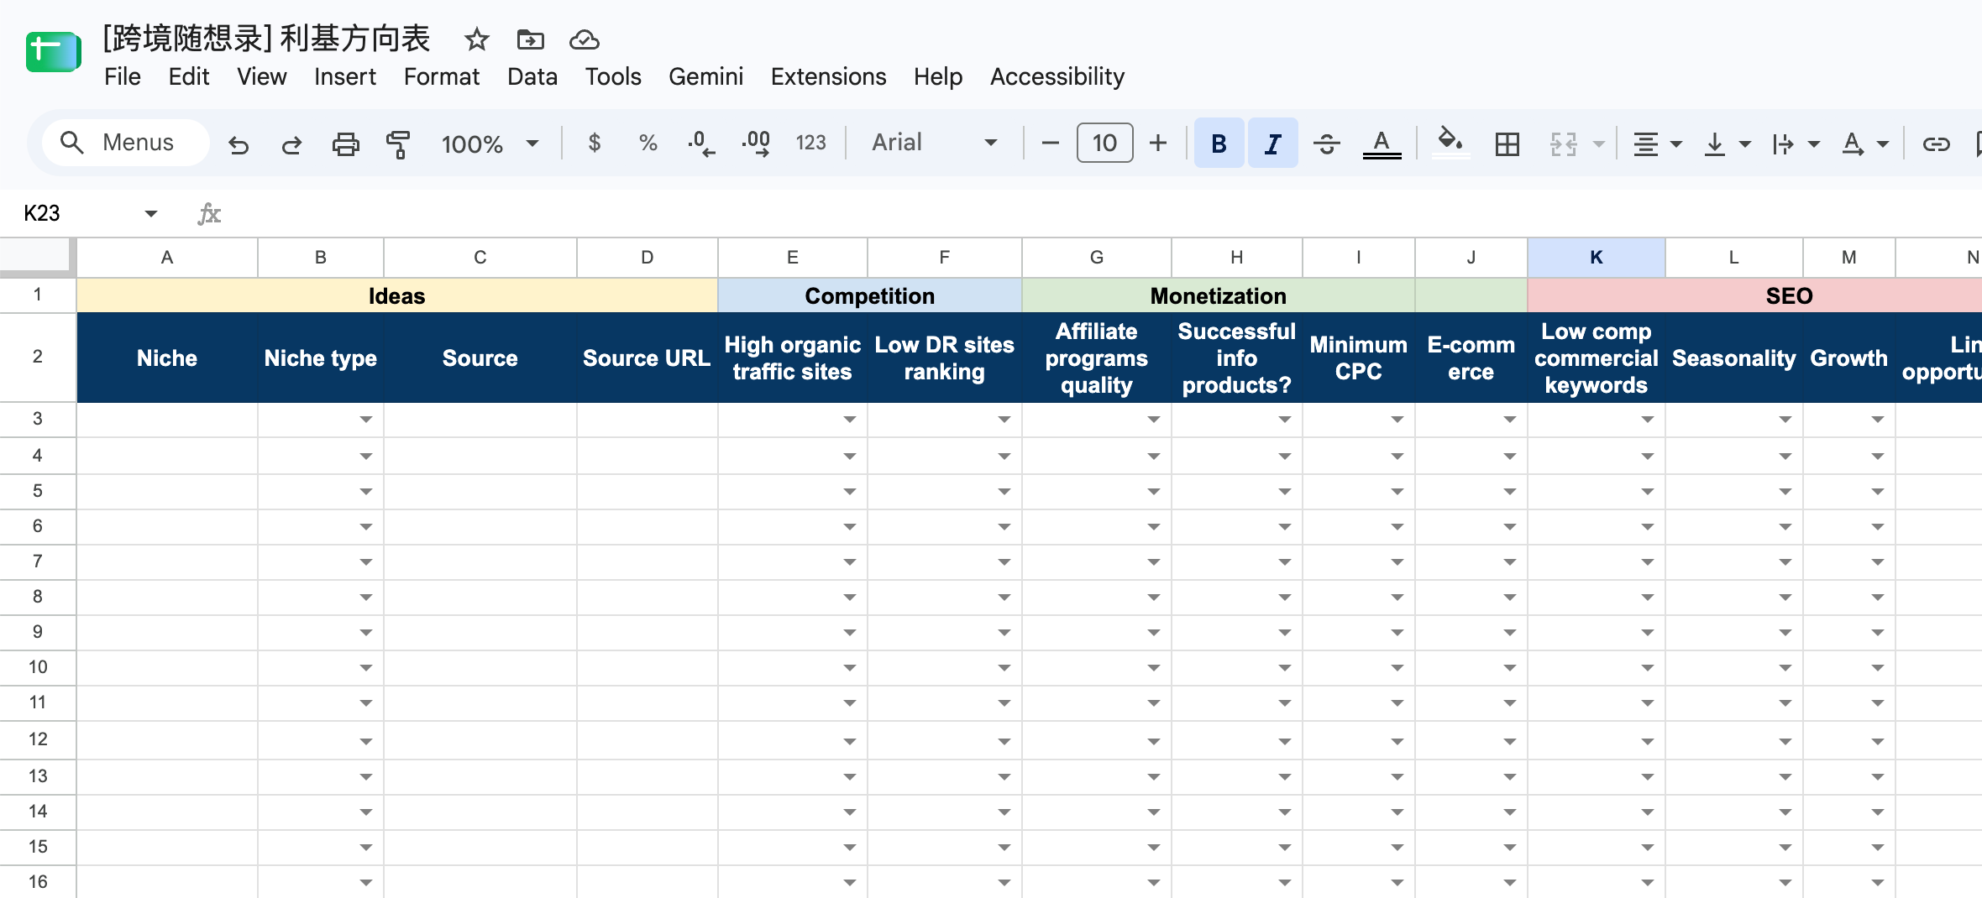Open the zoom 100% dropdown
This screenshot has width=1982, height=898.
tap(490, 144)
